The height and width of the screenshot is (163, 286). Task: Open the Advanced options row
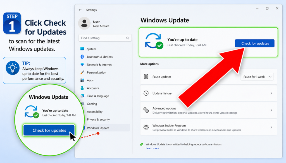(208, 110)
